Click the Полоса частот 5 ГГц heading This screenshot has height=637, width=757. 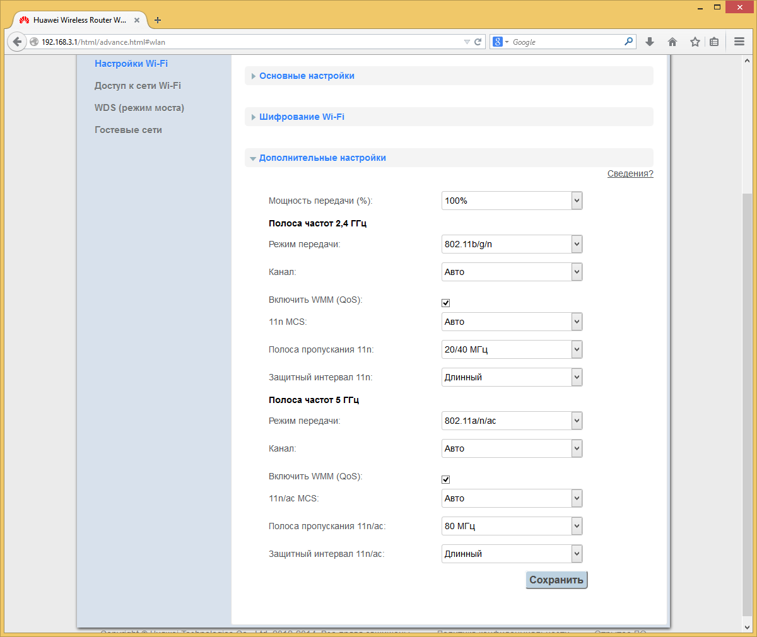314,400
